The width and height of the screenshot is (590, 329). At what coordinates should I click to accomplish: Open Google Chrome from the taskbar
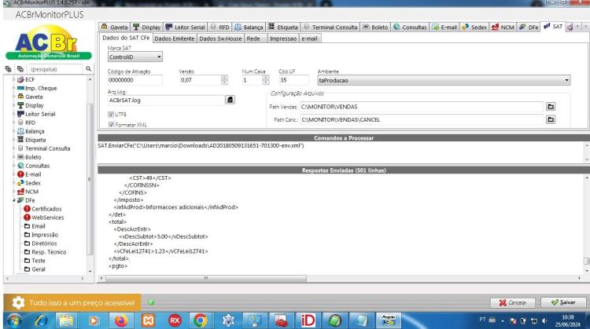(200, 320)
